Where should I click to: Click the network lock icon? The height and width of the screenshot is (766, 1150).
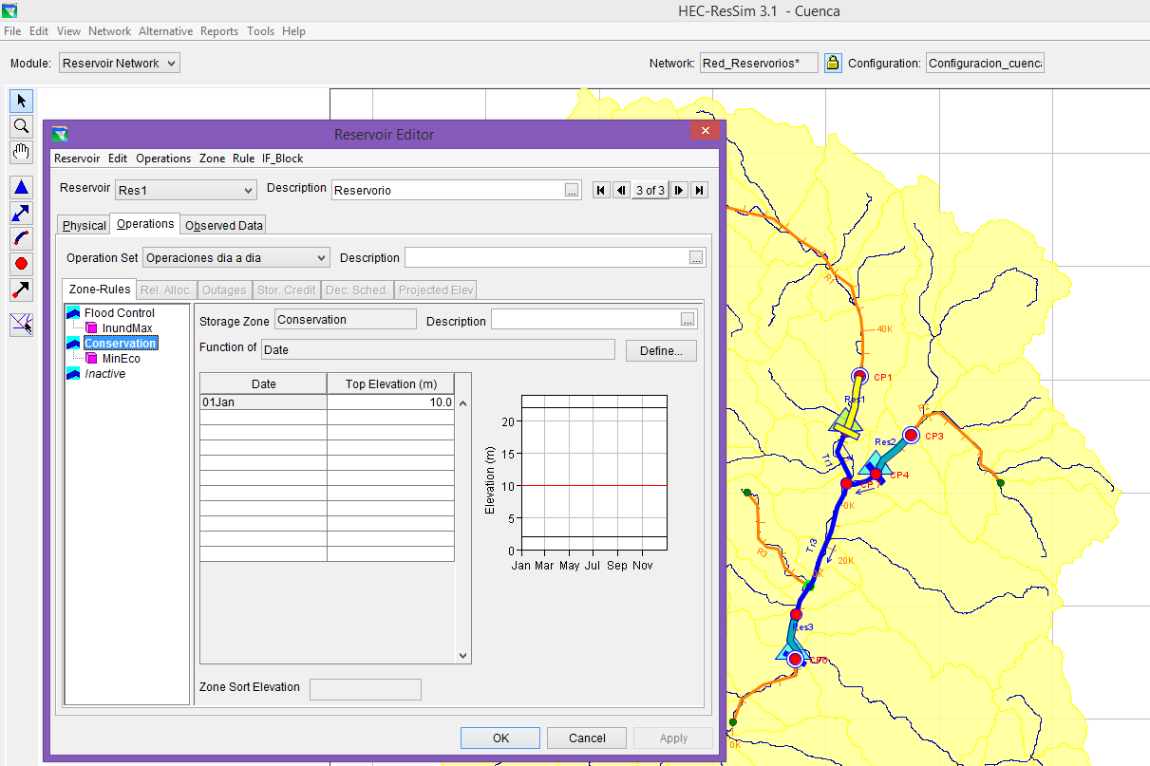(x=833, y=64)
